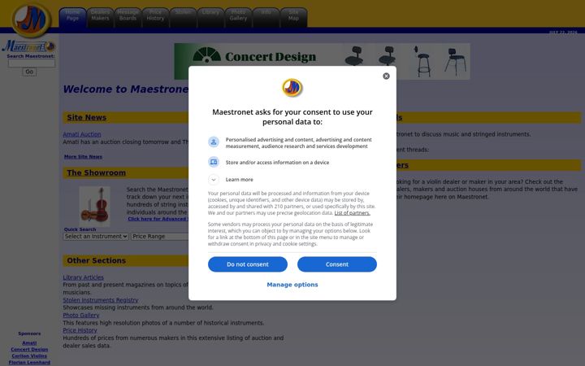Click the Welcome to Maestronet title
Image resolution: width=585 pixels, height=366 pixels.
pyautogui.click(x=126, y=89)
